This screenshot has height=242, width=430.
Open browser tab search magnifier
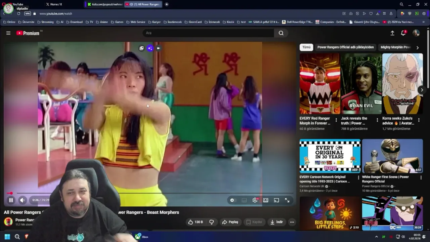click(x=401, y=4)
